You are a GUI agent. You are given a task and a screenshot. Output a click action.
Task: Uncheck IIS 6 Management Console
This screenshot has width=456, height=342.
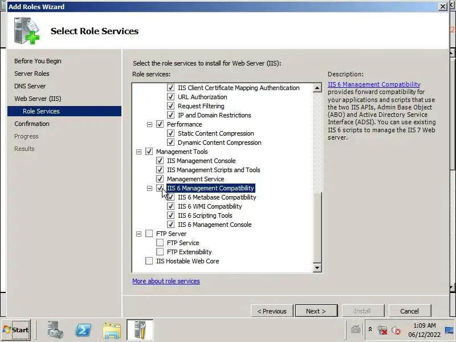click(170, 225)
